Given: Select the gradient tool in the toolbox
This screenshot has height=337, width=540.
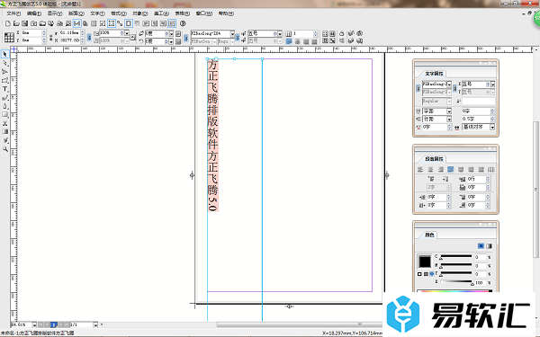Looking at the screenshot, I should coord(4,132).
